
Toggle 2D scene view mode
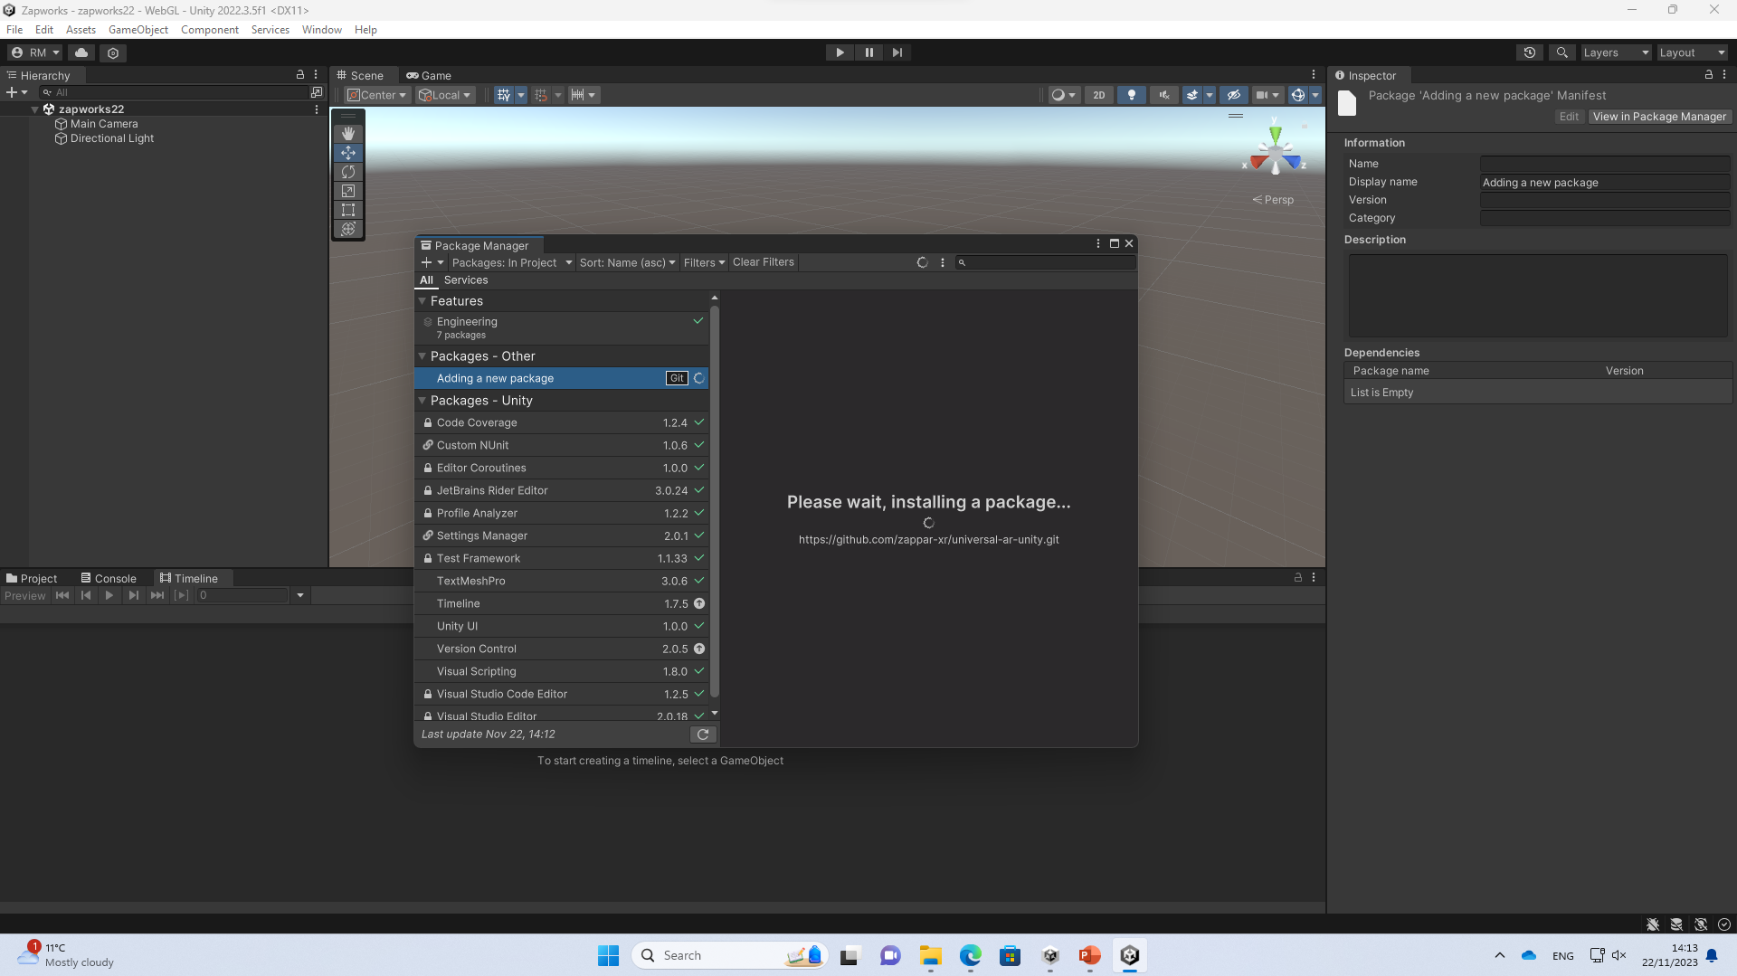click(x=1099, y=95)
